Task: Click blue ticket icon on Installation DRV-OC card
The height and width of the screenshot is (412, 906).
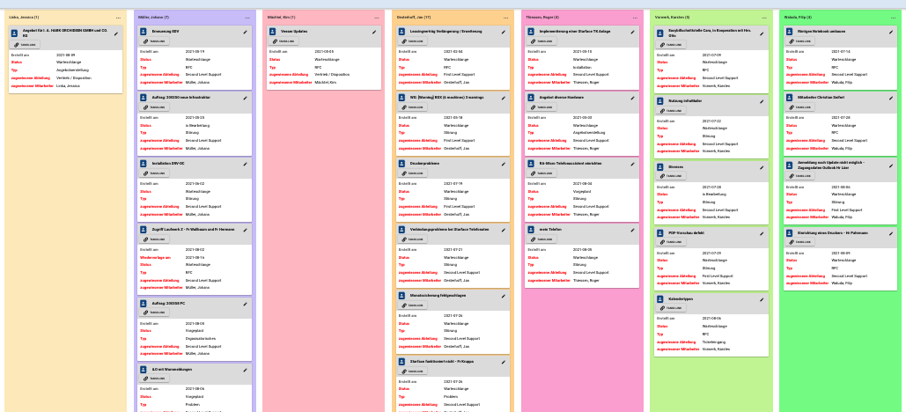Action: pyautogui.click(x=144, y=164)
